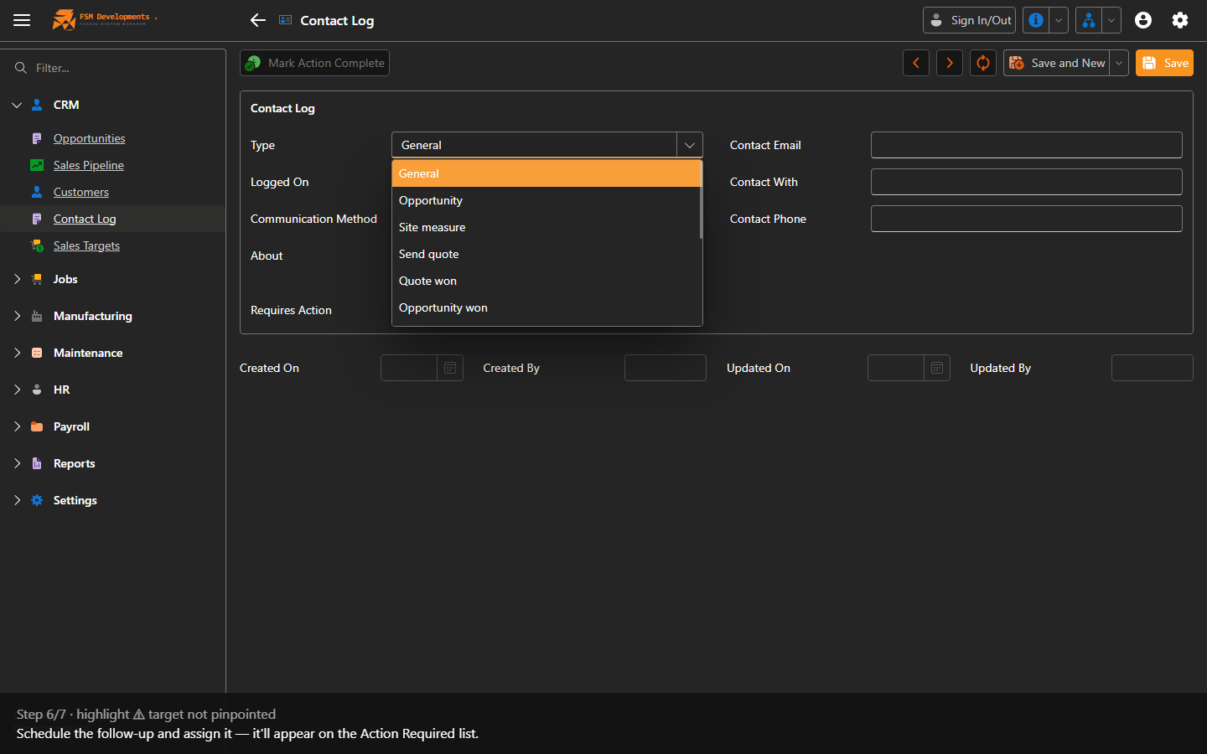Screen dimensions: 1207x754
Task: Expand the Maintenance section
Action: [17, 353]
